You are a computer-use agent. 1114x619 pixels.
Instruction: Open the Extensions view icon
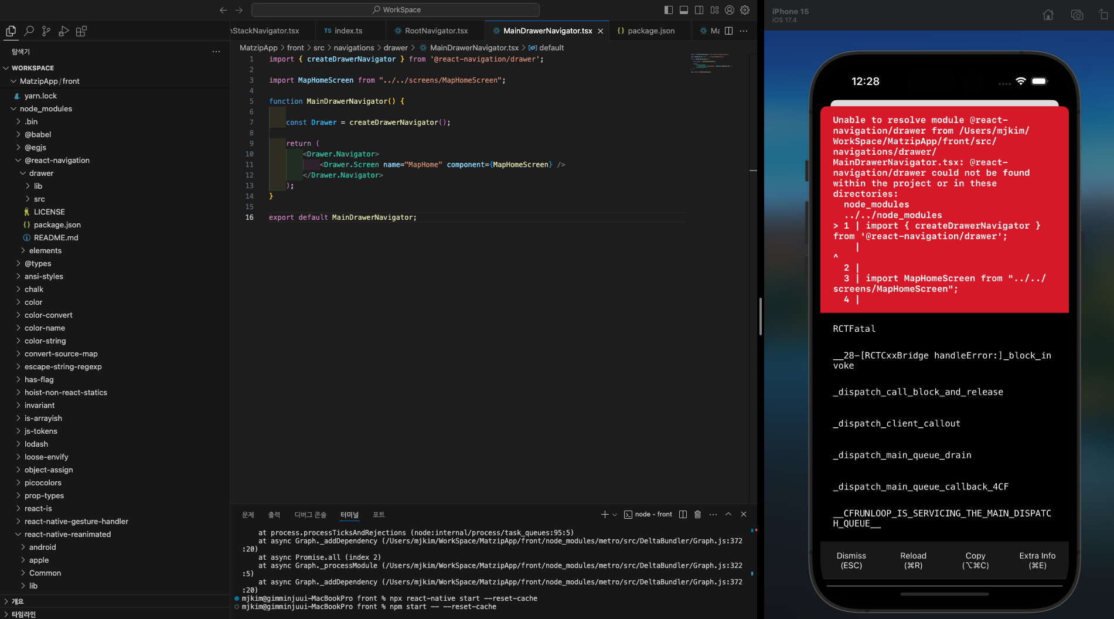pyautogui.click(x=81, y=31)
